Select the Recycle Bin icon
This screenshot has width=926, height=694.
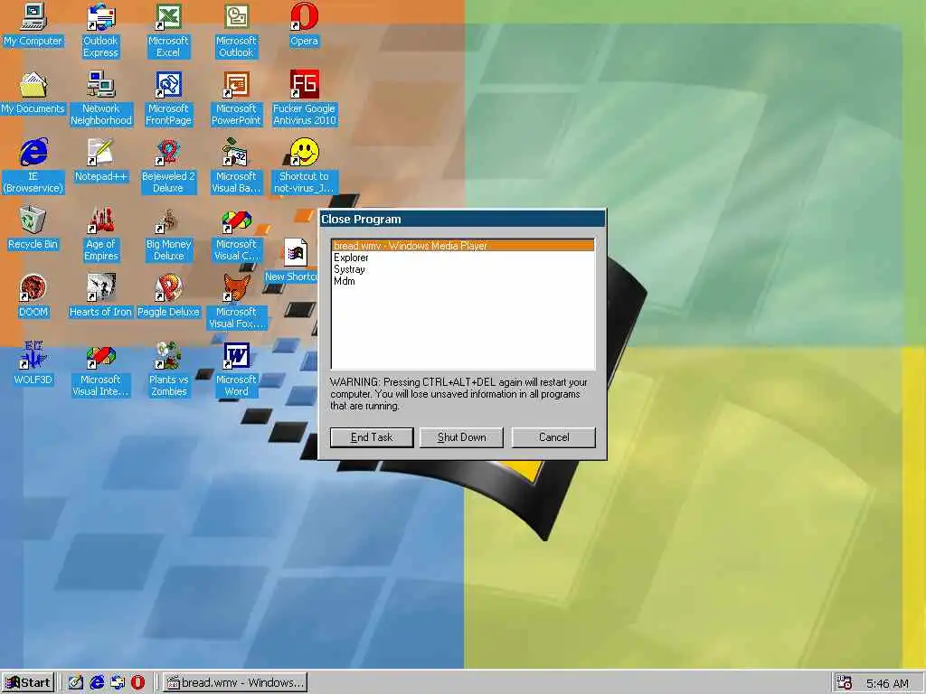click(33, 229)
